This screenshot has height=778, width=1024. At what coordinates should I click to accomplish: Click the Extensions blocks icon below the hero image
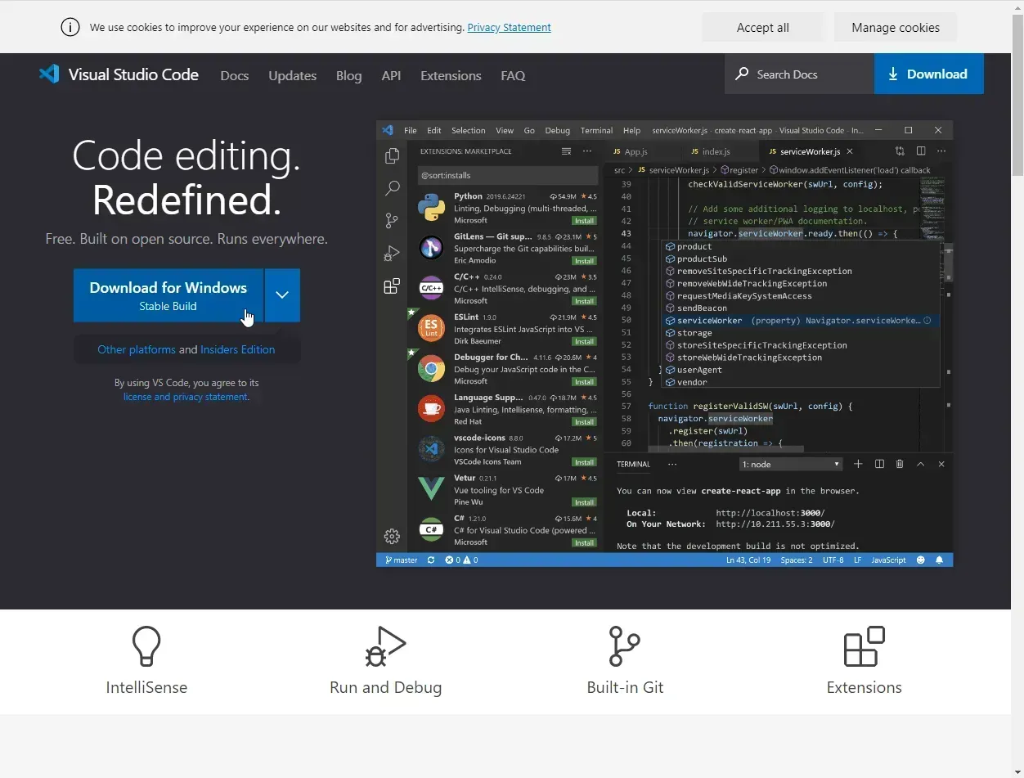pos(864,646)
